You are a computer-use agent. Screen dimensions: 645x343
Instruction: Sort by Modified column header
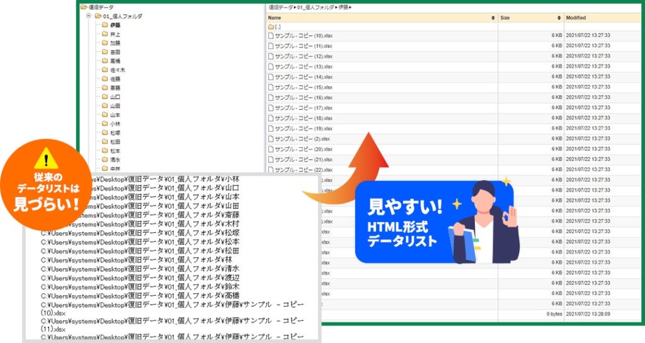coord(576,18)
